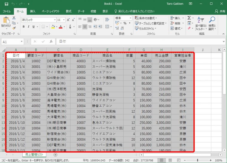The width and height of the screenshot is (227, 163).
Task: Click the red font color A icon
Action: tap(61, 27)
